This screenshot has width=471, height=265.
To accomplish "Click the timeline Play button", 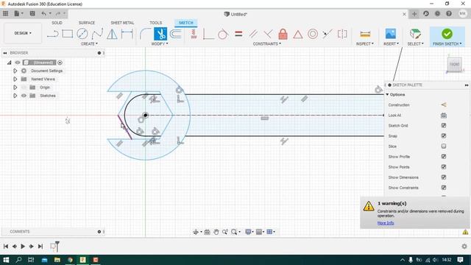I will pos(23,247).
